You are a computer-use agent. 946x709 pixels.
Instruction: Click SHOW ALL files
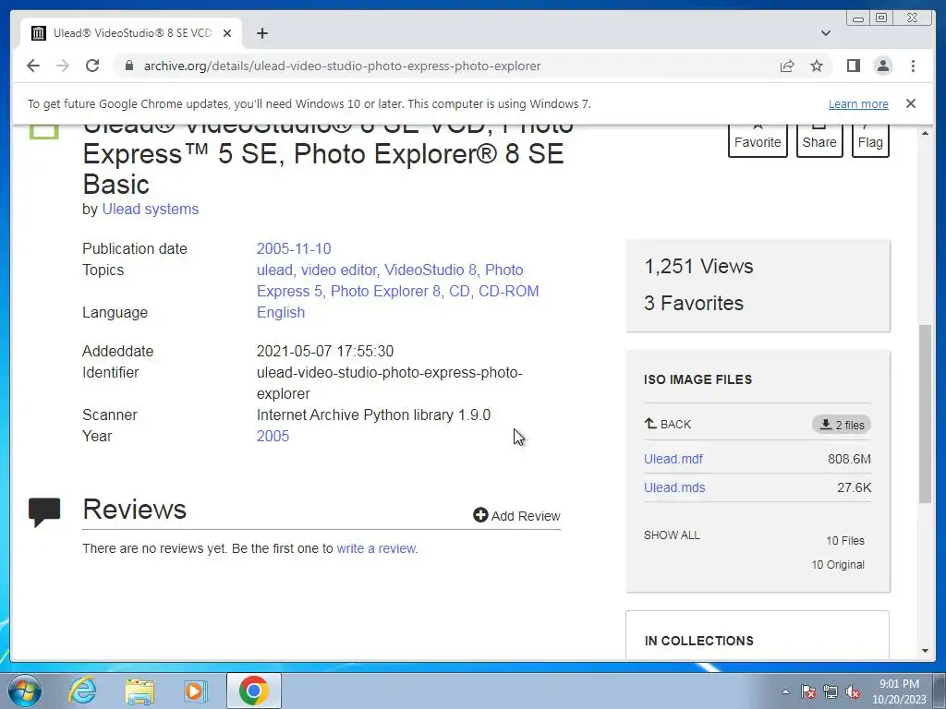click(x=672, y=535)
